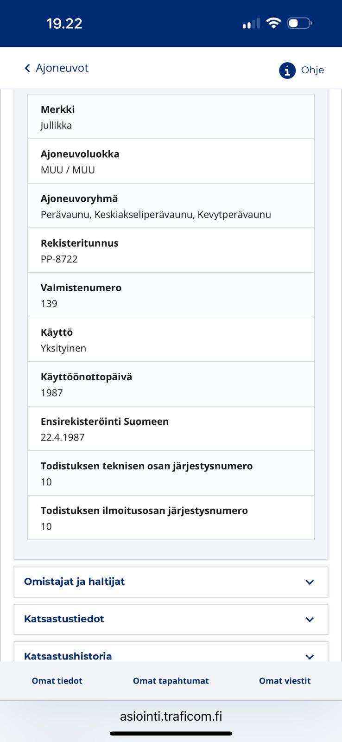This screenshot has height=742, width=342.
Task: Tap the back chevron icon beside Ajoneuvot
Action: (x=27, y=68)
